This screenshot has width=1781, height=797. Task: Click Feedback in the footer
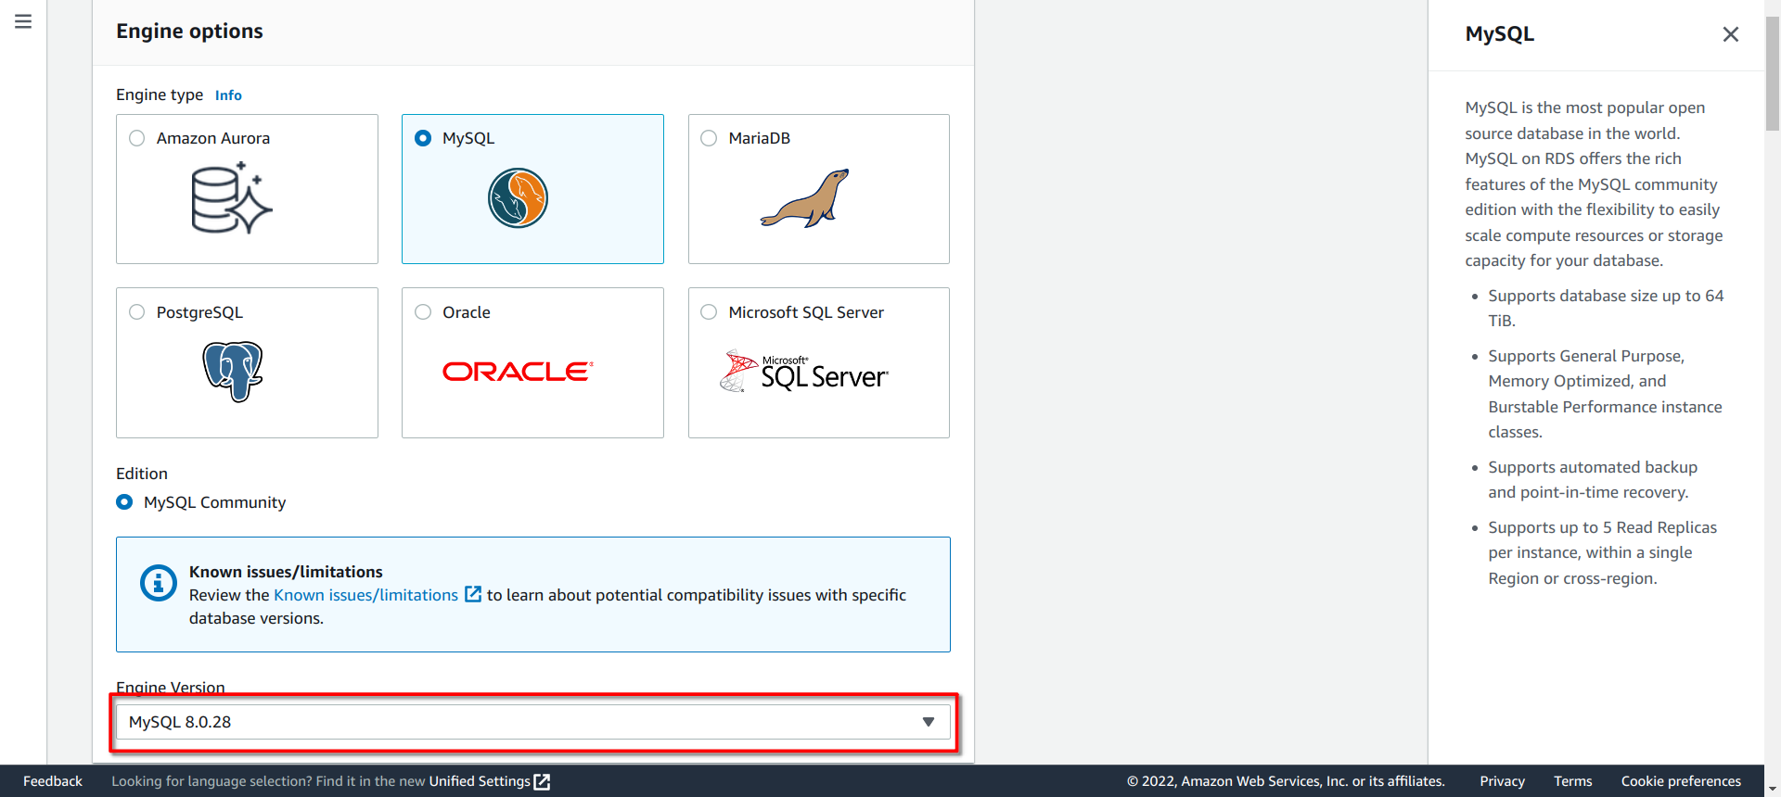[53, 781]
